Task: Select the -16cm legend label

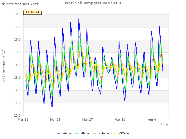Action: point(104,133)
